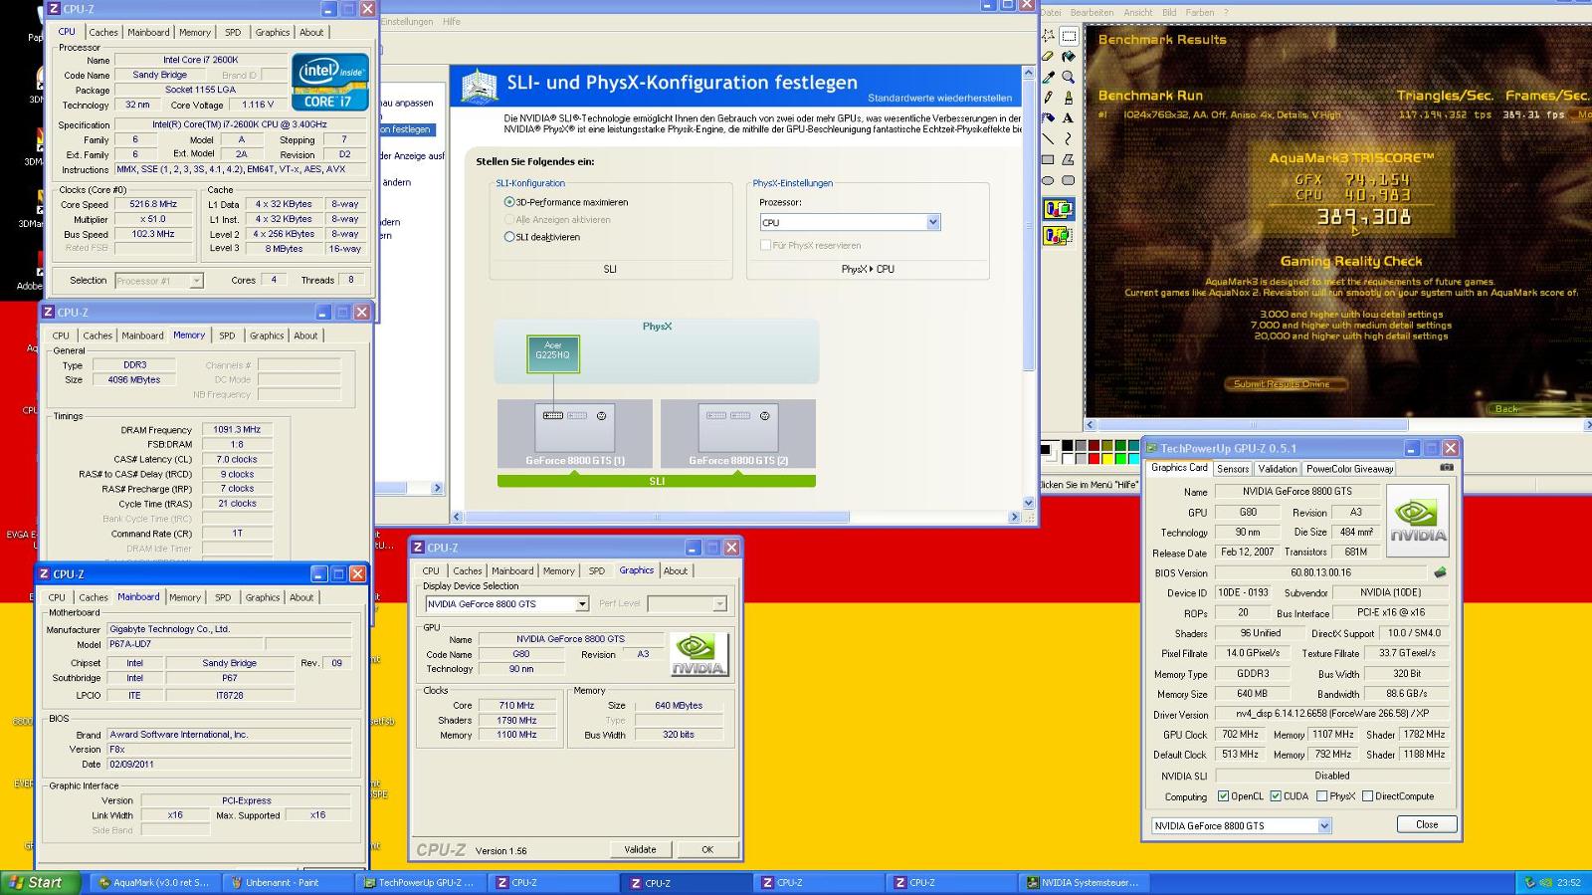The image size is (1592, 895).
Task: Activate the Magnifier tool in Paint
Action: point(1069,77)
